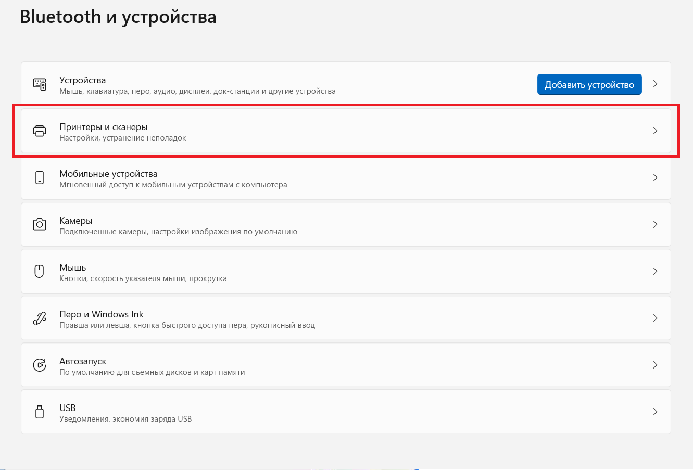The width and height of the screenshot is (693, 470).
Task: Select the Принтеры и сканеры title text
Action: click(x=103, y=127)
